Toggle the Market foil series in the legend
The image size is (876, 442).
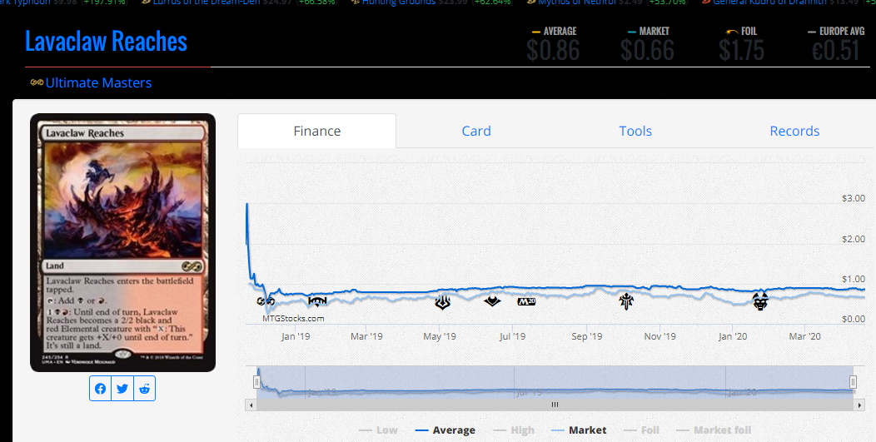(x=714, y=430)
